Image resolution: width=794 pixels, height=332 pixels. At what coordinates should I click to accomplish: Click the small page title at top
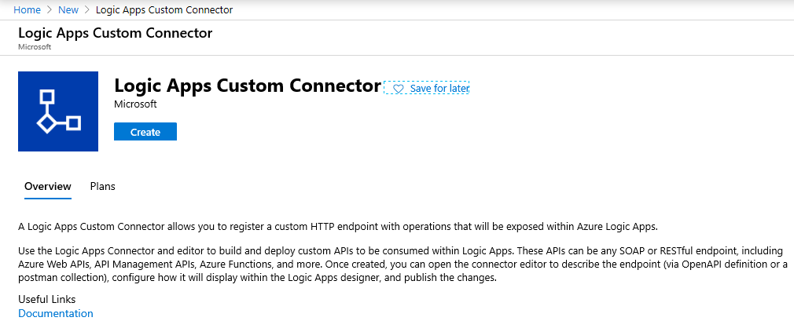[x=115, y=33]
